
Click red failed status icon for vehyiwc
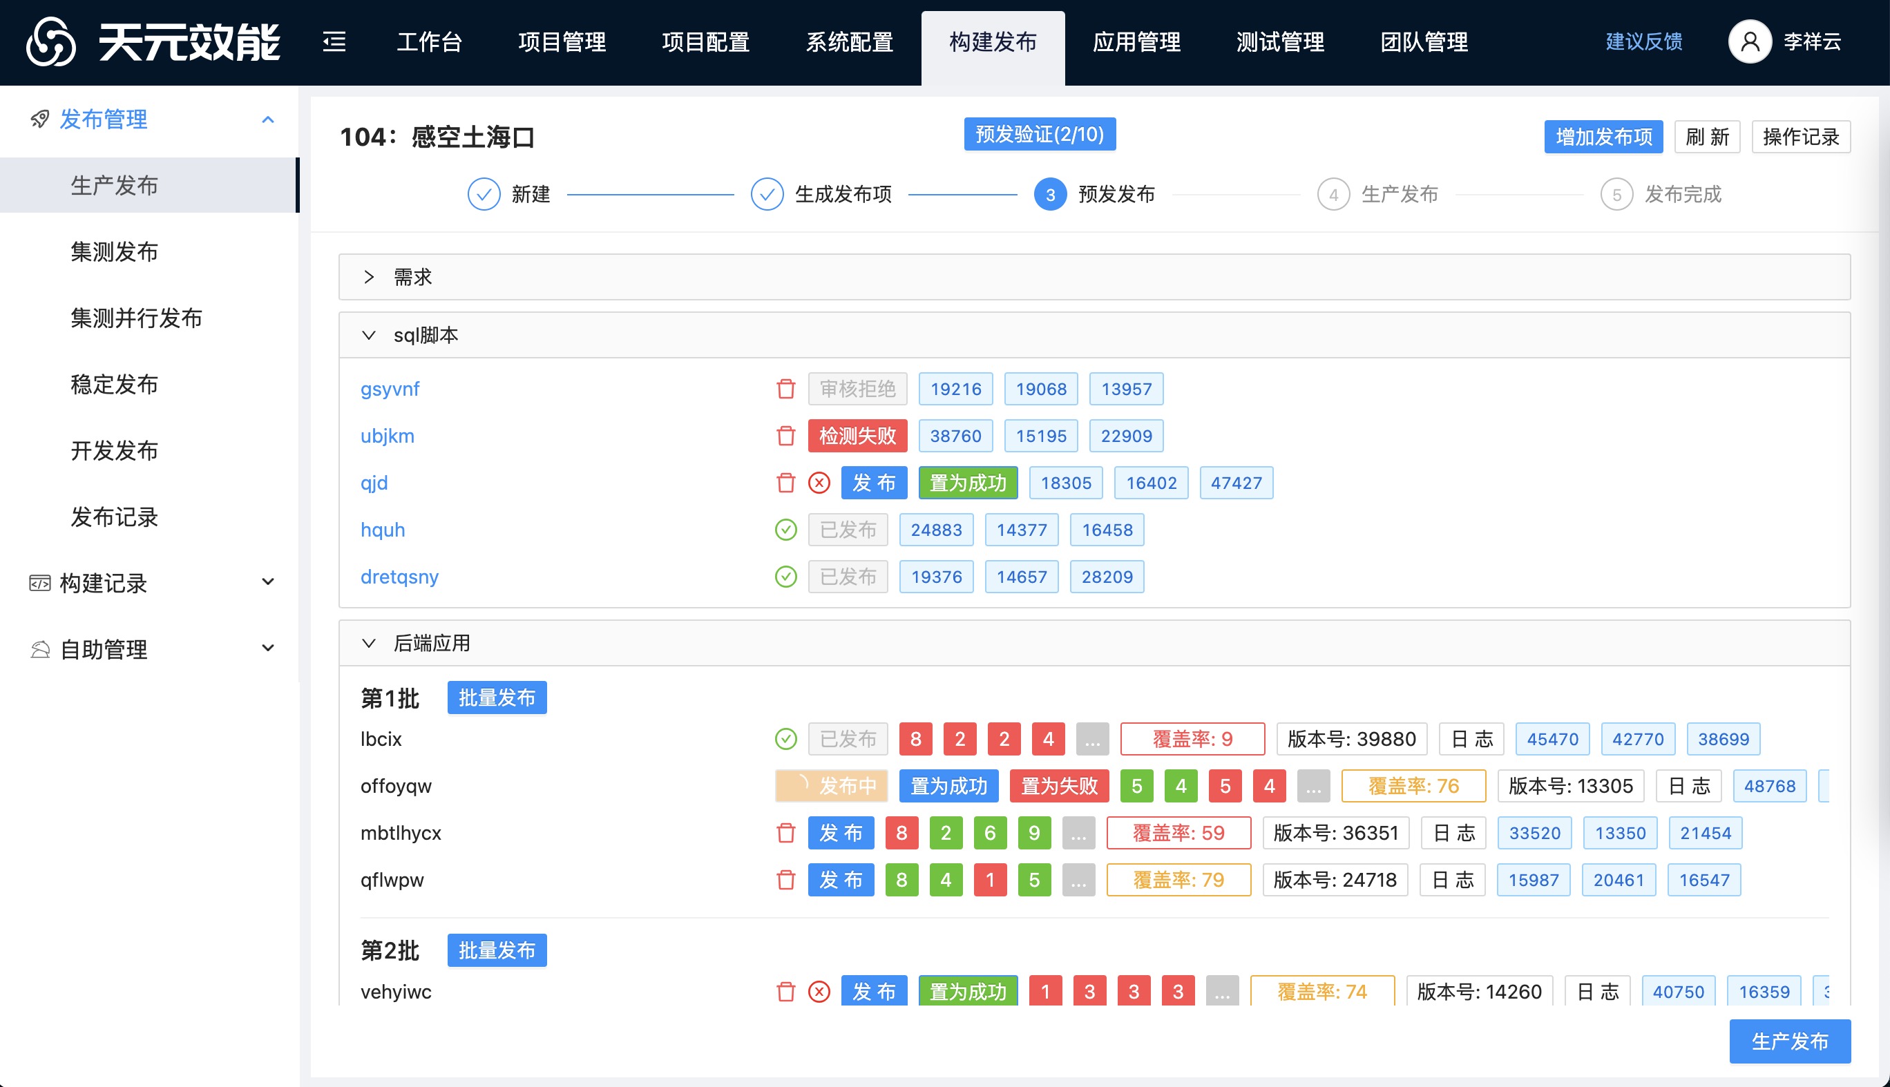click(819, 992)
